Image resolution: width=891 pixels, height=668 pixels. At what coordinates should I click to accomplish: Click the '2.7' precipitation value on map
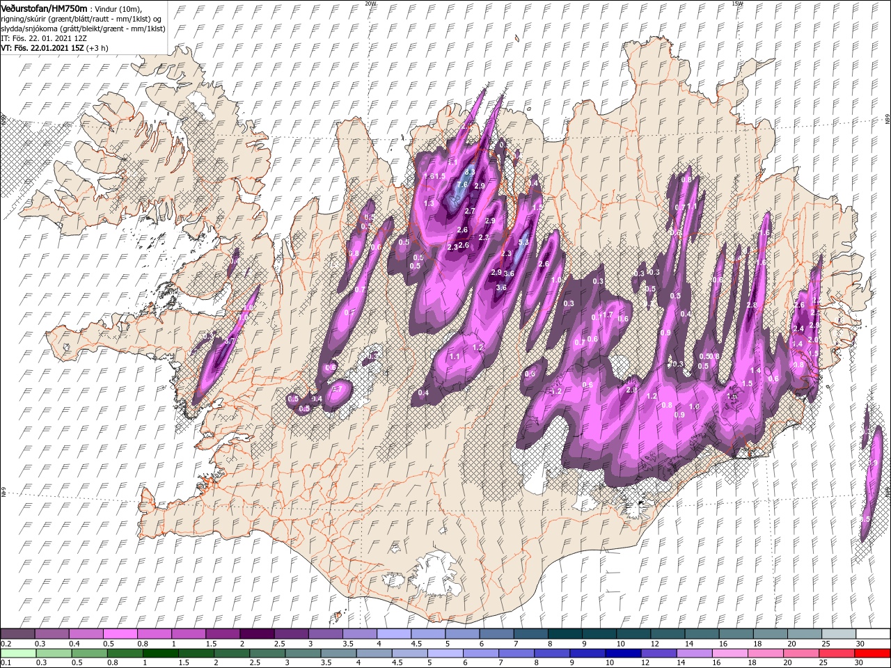(470, 211)
